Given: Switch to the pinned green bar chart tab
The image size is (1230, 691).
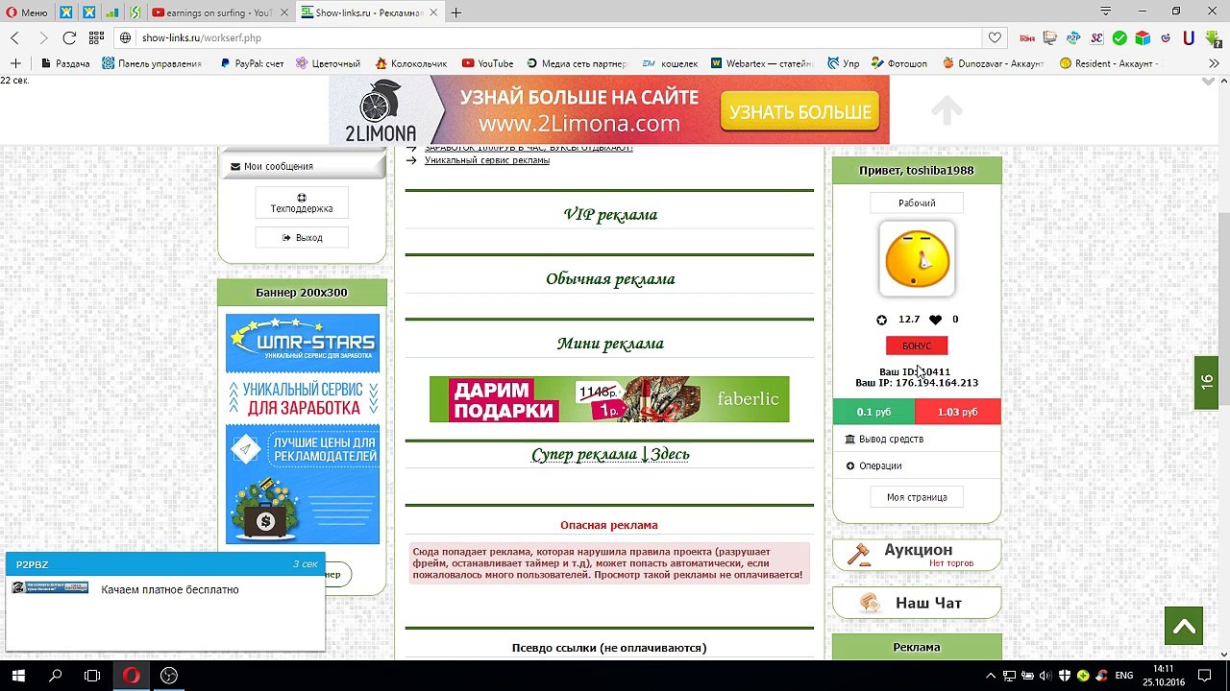Looking at the screenshot, I should (112, 12).
